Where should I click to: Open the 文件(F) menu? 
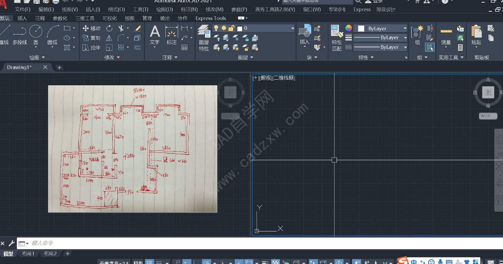pyautogui.click(x=23, y=9)
